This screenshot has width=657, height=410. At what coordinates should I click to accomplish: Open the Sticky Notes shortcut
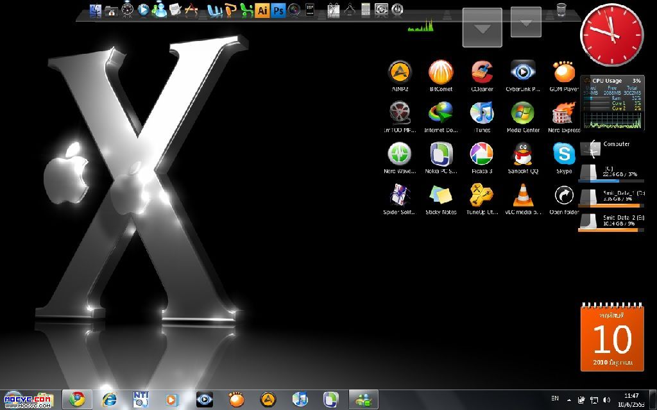tap(441, 199)
